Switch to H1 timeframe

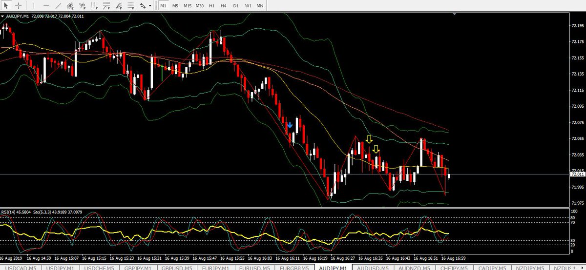(212, 6)
